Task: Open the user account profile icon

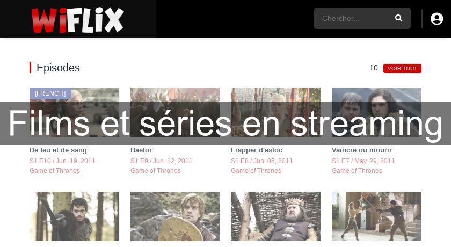Action: point(437,19)
